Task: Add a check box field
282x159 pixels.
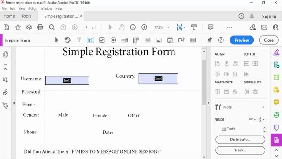Action: (102, 40)
